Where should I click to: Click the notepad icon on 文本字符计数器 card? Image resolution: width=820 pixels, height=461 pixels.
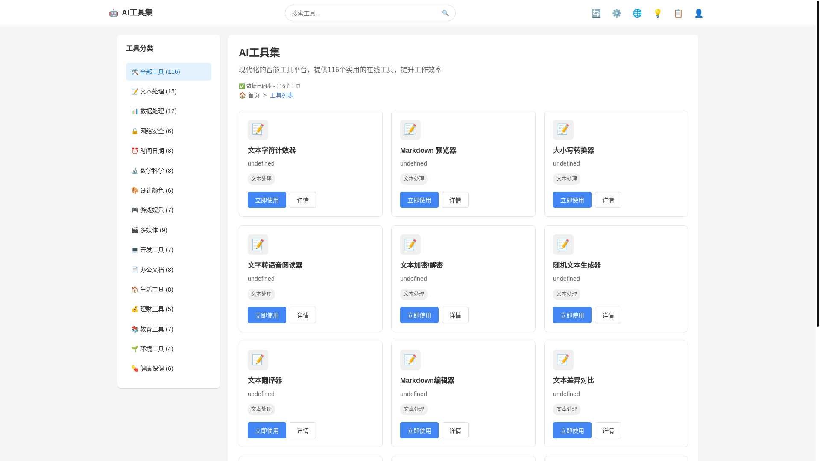tap(258, 130)
